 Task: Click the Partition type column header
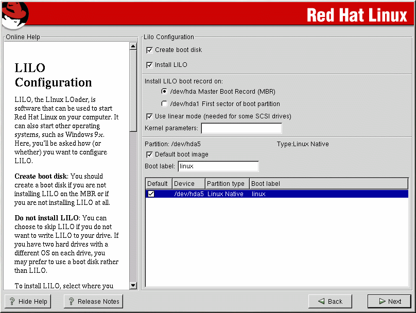pos(227,184)
